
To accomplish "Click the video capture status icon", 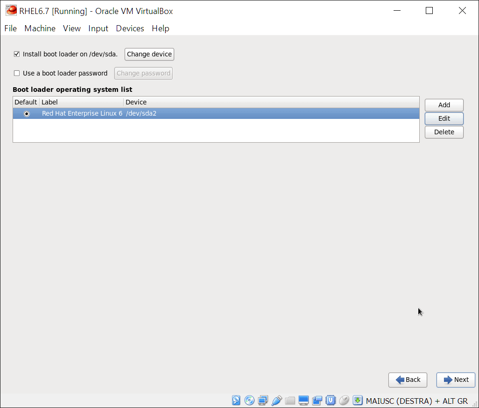I will (x=317, y=400).
